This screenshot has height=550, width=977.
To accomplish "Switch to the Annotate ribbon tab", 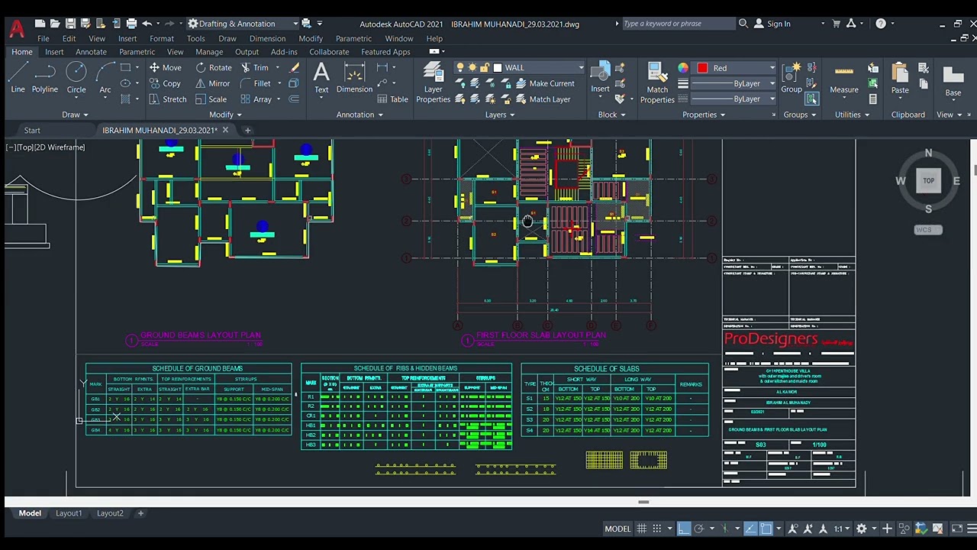I will 91,52.
